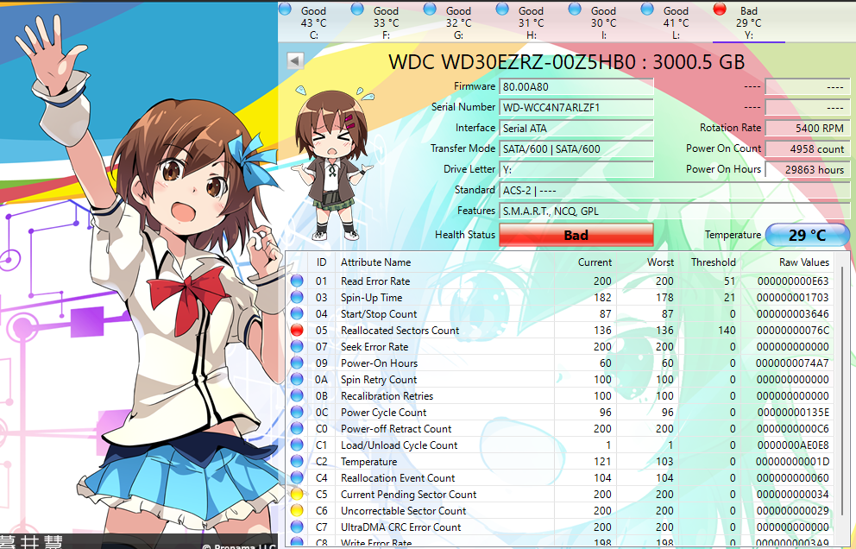Click the Standard field ACS-2 | ----
This screenshot has width=856, height=549.
[x=674, y=190]
